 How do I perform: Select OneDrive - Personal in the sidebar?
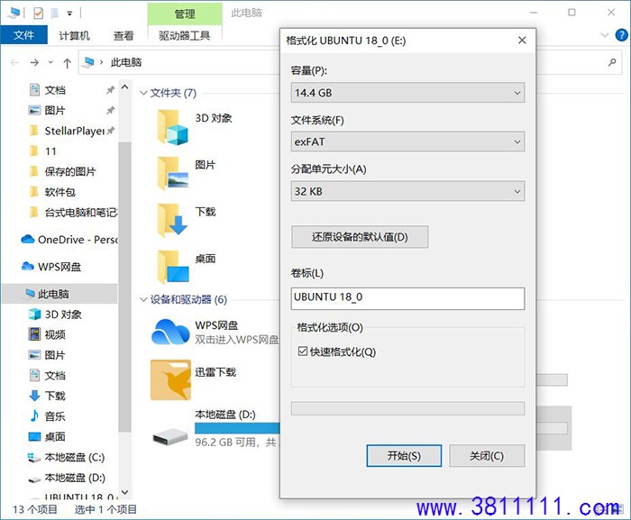[x=78, y=240]
